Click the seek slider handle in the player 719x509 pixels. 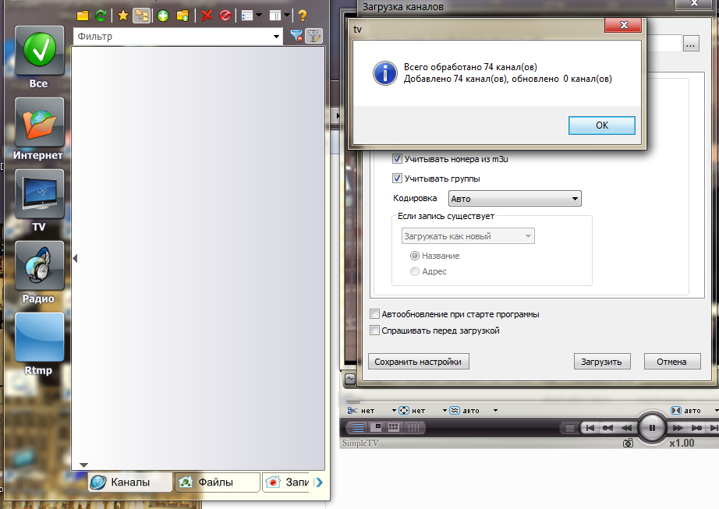click(353, 401)
